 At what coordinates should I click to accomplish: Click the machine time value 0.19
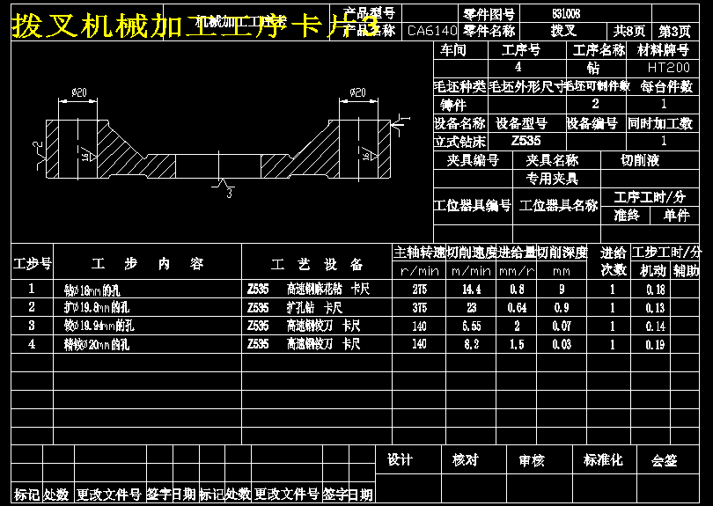(x=655, y=345)
